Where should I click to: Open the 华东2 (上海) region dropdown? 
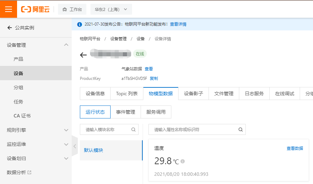click(111, 9)
